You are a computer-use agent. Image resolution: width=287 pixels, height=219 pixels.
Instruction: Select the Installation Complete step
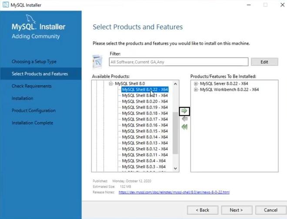[x=33, y=123]
